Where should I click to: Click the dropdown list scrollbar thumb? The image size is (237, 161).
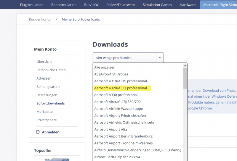185,78
